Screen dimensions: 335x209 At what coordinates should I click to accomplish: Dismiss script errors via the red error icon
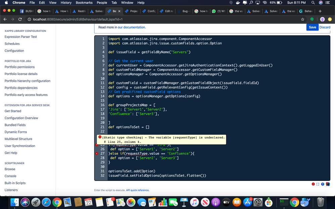(313, 184)
